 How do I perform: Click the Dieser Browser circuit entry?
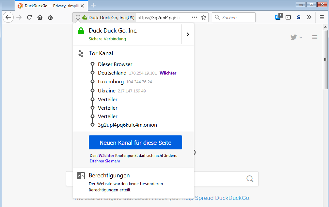coord(115,64)
